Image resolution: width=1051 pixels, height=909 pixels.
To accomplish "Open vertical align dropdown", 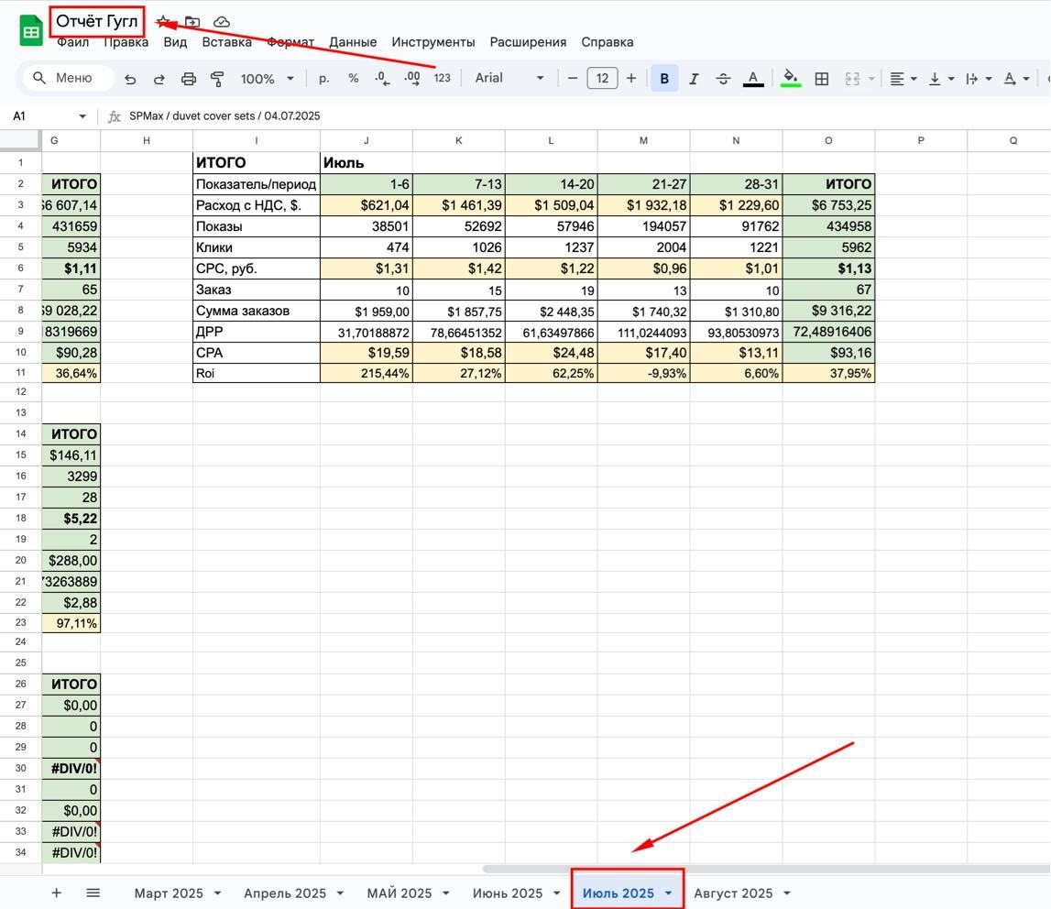I will coord(941,79).
